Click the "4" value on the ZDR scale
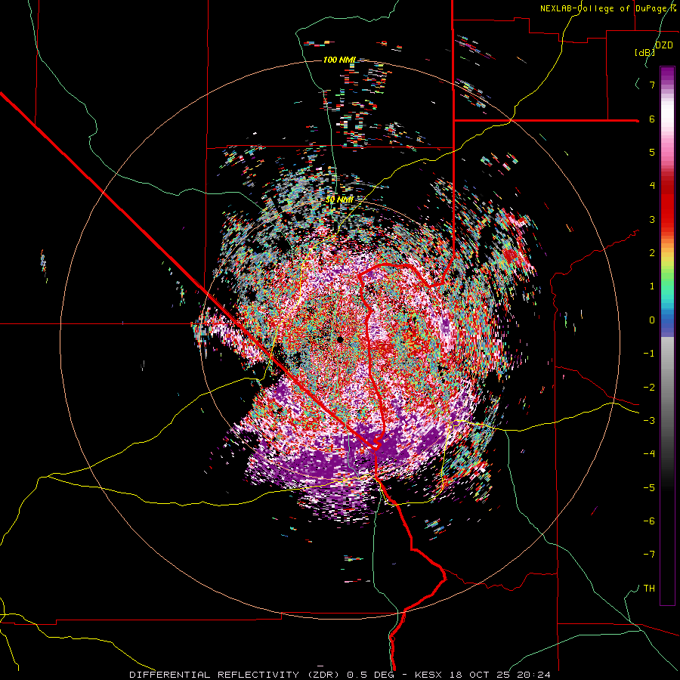This screenshot has width=680, height=680. coord(652,186)
